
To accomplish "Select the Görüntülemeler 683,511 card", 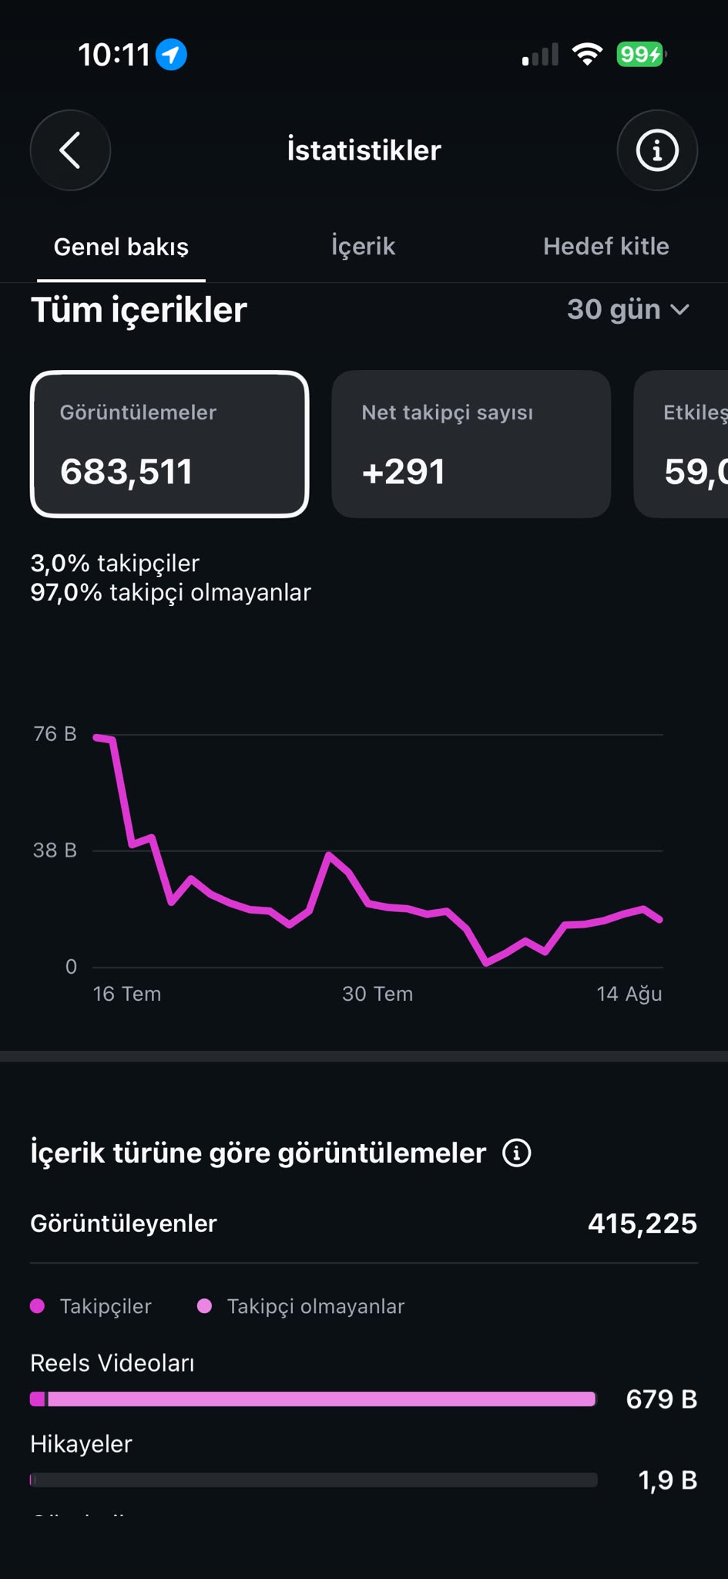I will [x=169, y=444].
